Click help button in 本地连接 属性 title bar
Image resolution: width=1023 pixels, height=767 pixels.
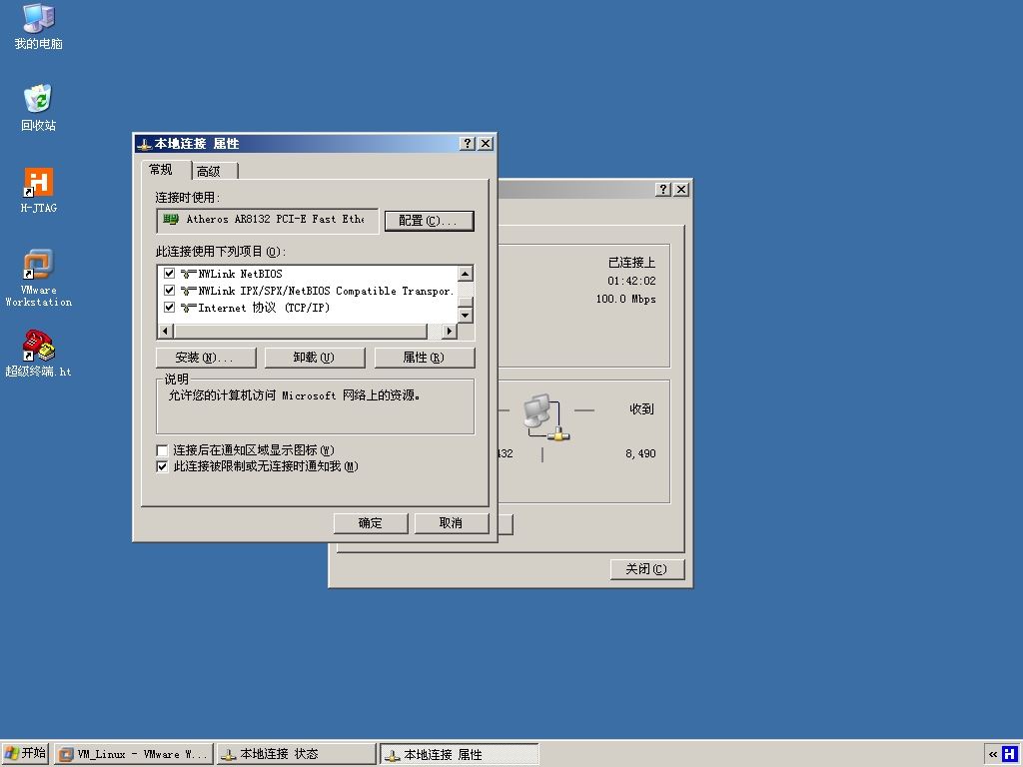pyautogui.click(x=468, y=144)
